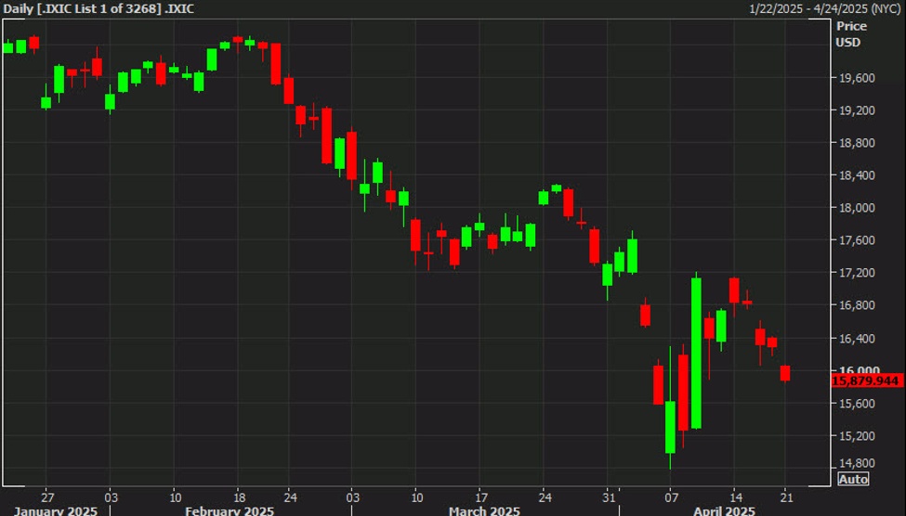Click the 'Price' axis heading
The width and height of the screenshot is (906, 516).
click(x=851, y=27)
